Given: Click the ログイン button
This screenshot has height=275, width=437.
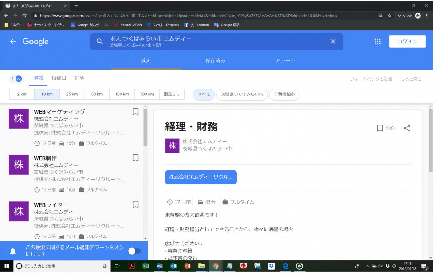Looking at the screenshot, I should pos(408,42).
